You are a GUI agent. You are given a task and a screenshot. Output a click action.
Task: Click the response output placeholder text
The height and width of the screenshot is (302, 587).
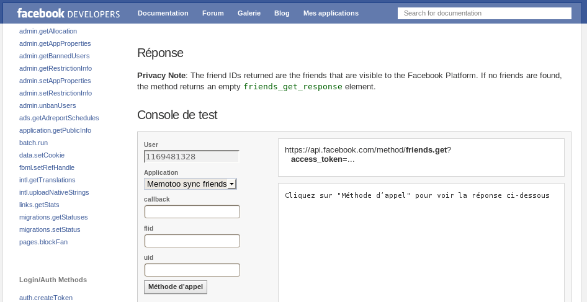pyautogui.click(x=417, y=195)
